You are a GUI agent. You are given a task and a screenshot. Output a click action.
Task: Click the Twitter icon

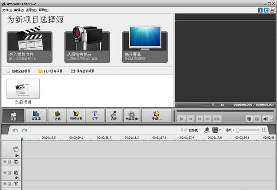tap(266, 10)
